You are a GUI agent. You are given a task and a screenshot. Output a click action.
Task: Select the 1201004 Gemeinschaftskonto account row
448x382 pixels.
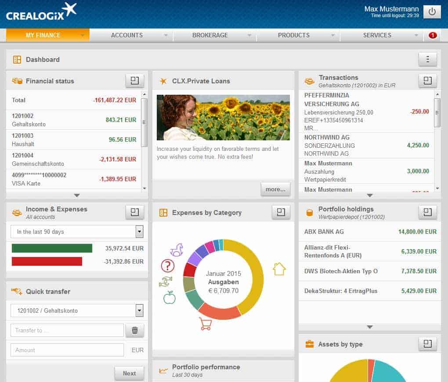pos(74,159)
